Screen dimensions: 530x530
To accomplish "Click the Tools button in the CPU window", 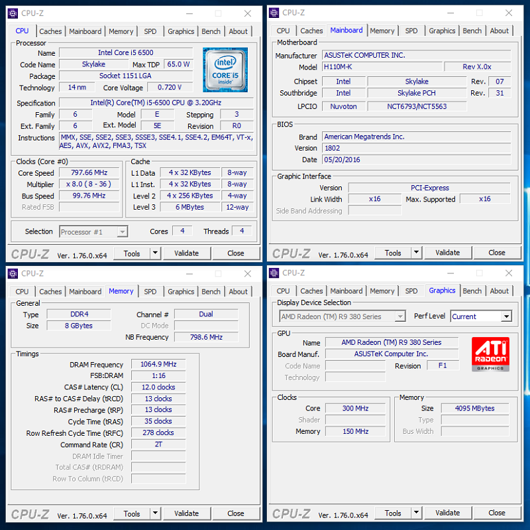I will click(132, 253).
